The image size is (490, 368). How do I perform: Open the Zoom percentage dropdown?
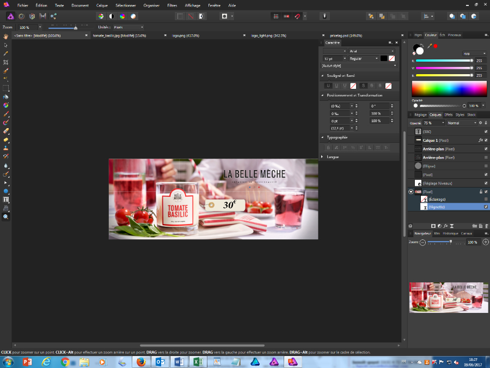pyautogui.click(x=40, y=27)
